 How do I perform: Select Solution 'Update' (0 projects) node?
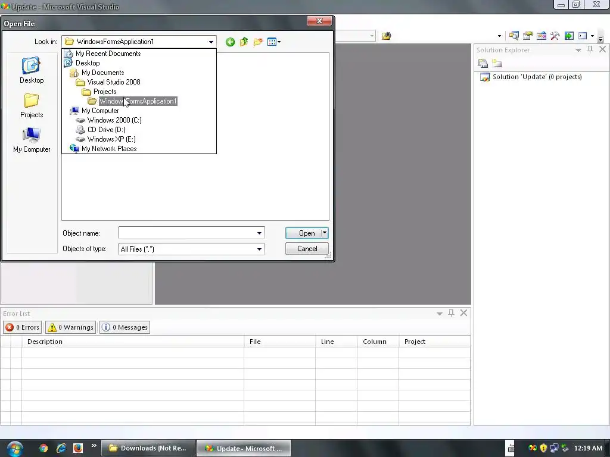point(537,77)
